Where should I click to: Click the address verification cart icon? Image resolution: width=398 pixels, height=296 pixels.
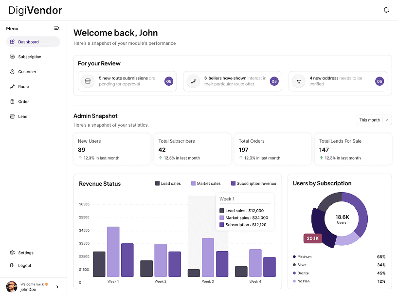pyautogui.click(x=298, y=81)
